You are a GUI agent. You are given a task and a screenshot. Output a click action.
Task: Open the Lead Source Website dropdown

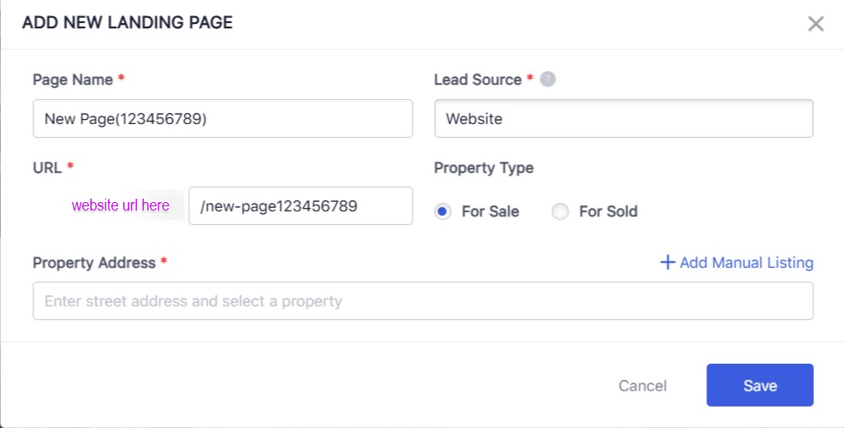(623, 119)
